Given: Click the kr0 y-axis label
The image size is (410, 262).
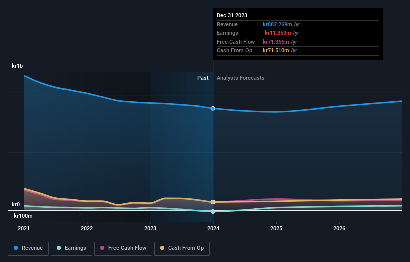Looking at the screenshot, I should [16, 204].
